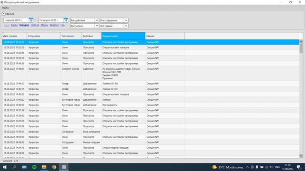Sort by Комментарий column header
Viewport: 305px width, 171px height.
click(123, 36)
